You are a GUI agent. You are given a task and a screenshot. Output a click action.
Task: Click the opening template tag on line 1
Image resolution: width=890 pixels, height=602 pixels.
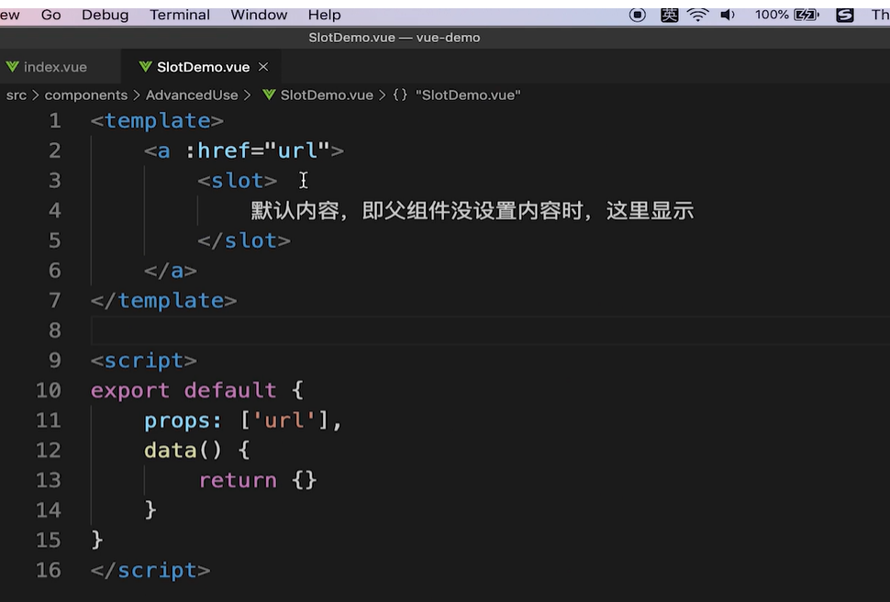157,120
